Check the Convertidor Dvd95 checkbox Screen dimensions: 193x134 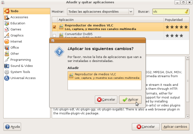tap(54, 36)
